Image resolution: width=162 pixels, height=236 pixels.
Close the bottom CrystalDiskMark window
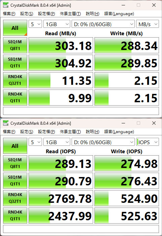(x=154, y=123)
